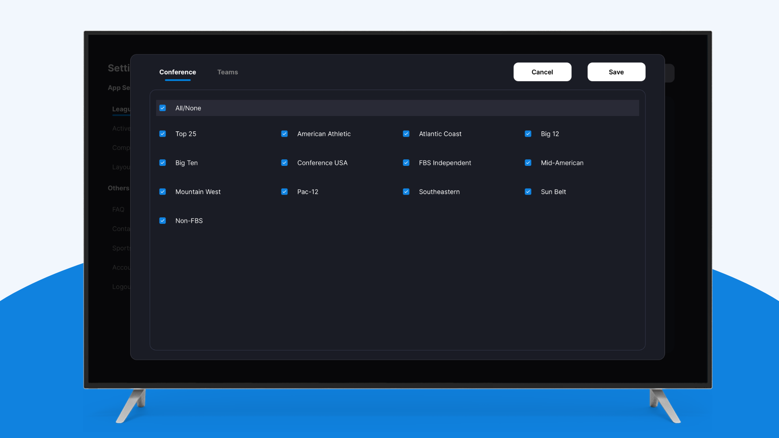Click the Conference USA label
The width and height of the screenshot is (779, 438).
coord(323,163)
